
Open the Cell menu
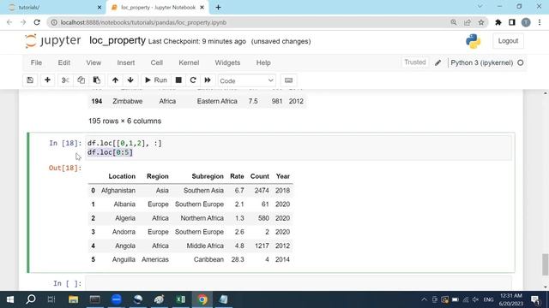tap(156, 62)
